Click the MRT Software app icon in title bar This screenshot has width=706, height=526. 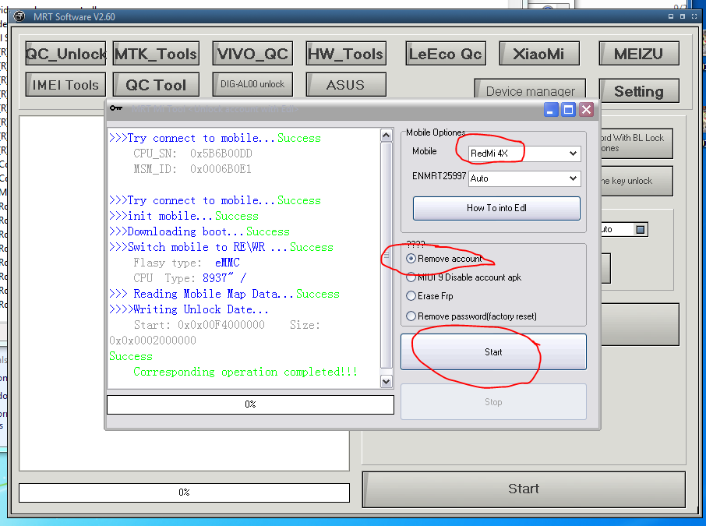tap(19, 16)
